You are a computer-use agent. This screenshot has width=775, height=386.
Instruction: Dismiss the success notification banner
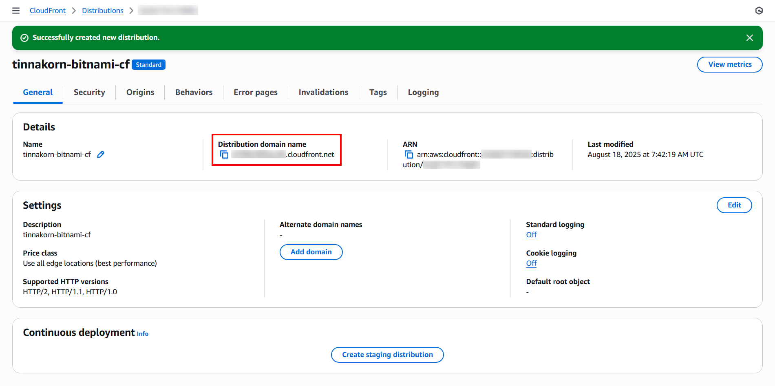(749, 38)
